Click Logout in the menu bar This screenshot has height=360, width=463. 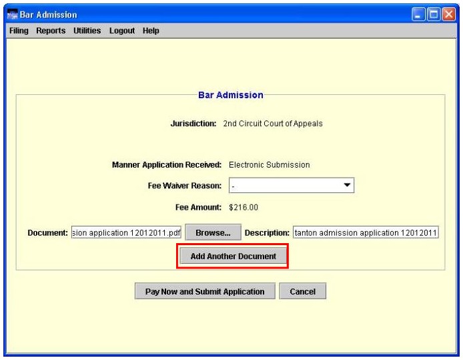tap(122, 31)
